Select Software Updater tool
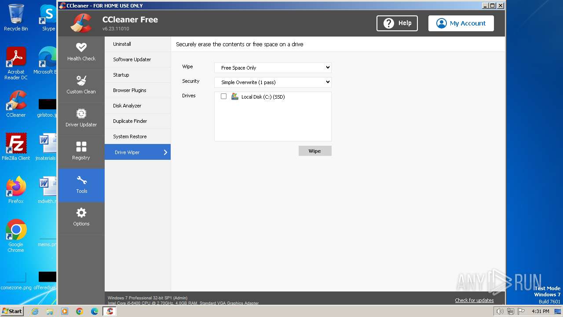Screen dimensions: 563x317 (x=138, y=59)
